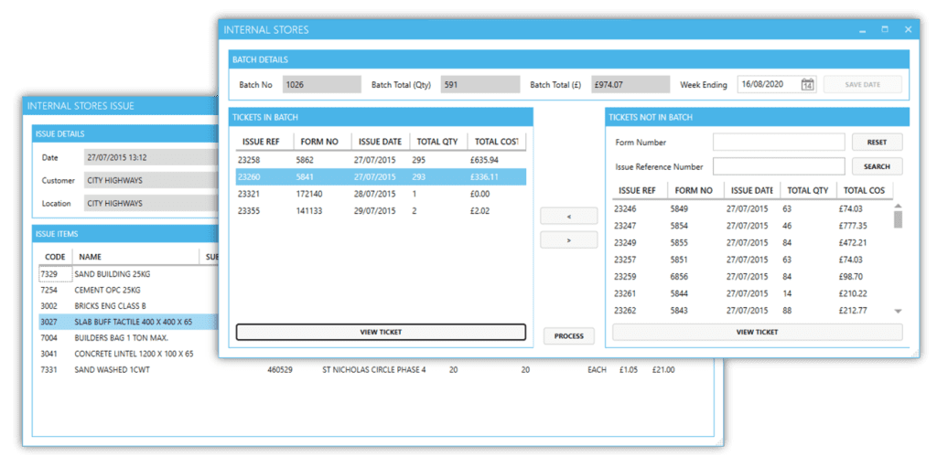Sort Issue Items by Code column header
This screenshot has width=937, height=467.
tap(56, 257)
